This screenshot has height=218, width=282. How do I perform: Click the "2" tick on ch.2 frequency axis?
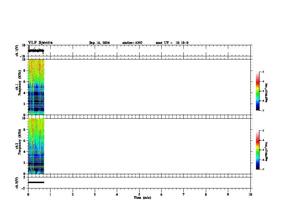coord(25,163)
